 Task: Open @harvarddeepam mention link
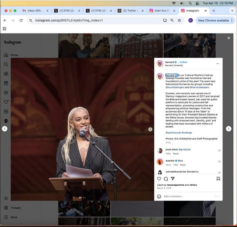tap(199, 87)
